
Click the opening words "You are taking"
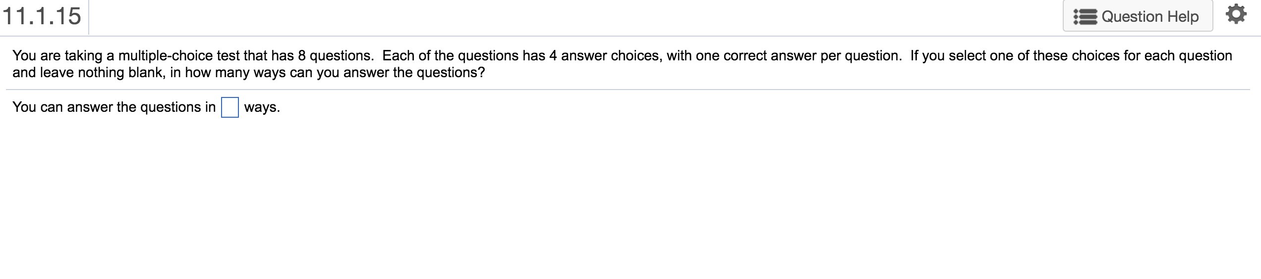point(57,55)
